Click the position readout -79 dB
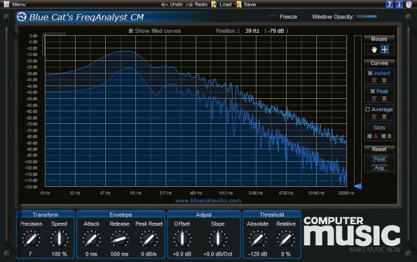The height and width of the screenshot is (262, 417). (276, 31)
